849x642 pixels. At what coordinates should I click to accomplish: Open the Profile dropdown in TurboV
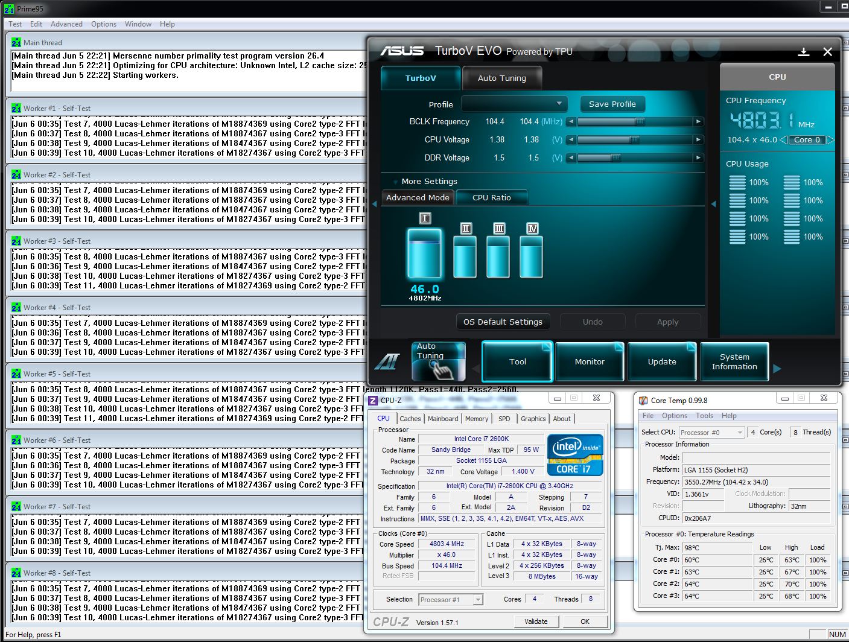pyautogui.click(x=515, y=104)
